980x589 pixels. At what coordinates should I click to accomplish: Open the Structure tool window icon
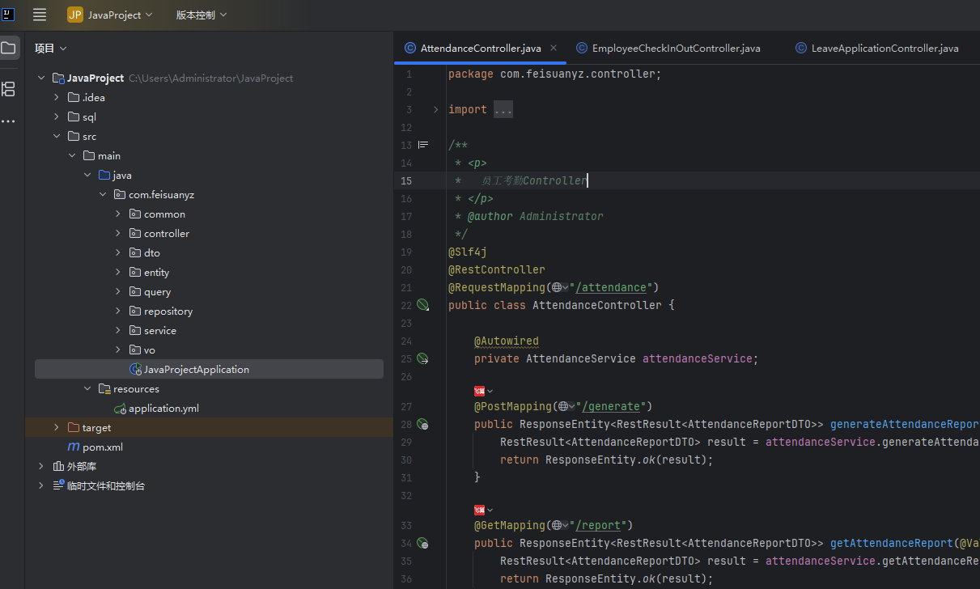click(x=9, y=89)
